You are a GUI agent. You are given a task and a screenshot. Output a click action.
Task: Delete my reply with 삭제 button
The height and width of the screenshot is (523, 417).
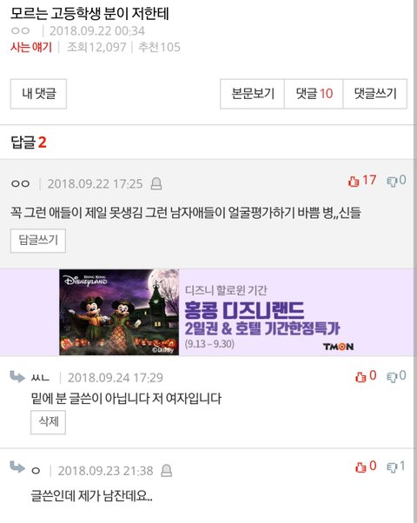pyautogui.click(x=48, y=422)
